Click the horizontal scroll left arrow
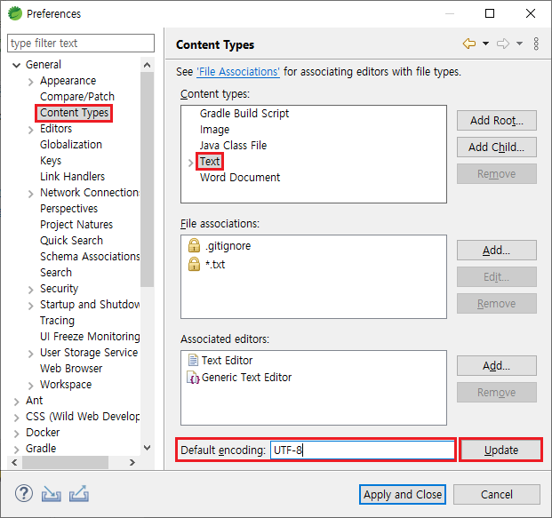Image resolution: width=552 pixels, height=518 pixels. (14, 462)
